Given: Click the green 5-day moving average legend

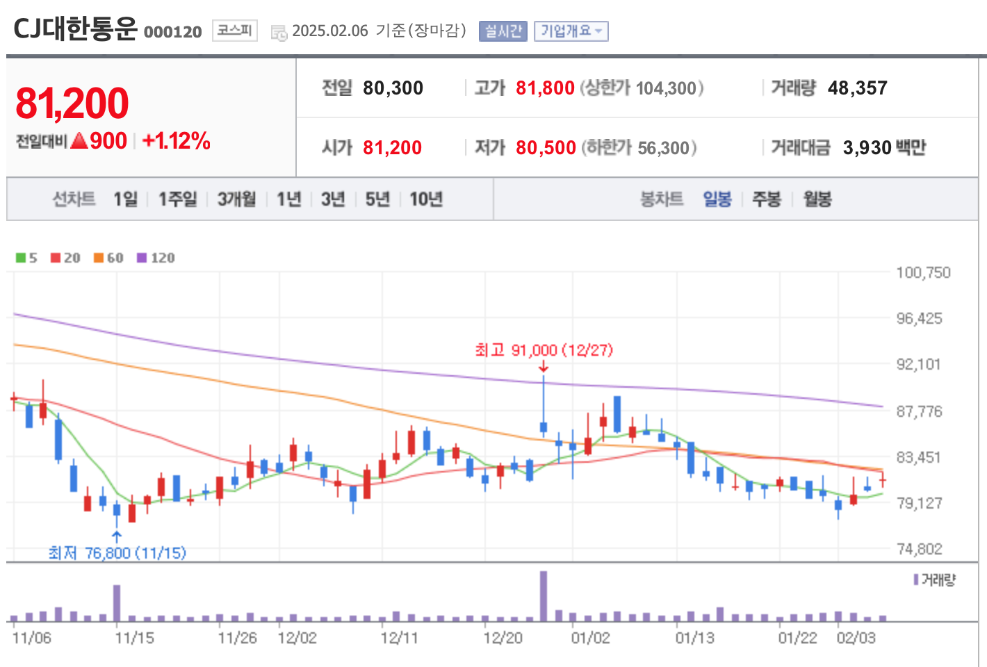Looking at the screenshot, I should (x=26, y=258).
